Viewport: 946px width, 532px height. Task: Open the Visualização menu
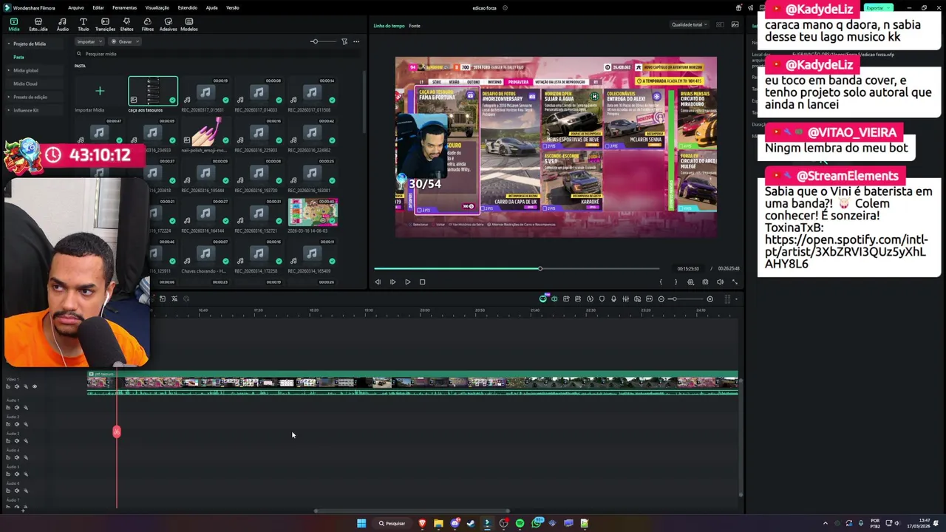(x=157, y=7)
